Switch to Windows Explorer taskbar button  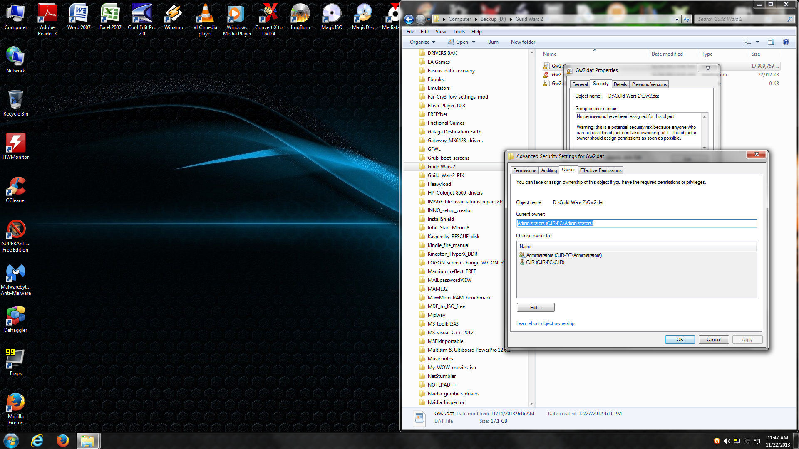(87, 441)
